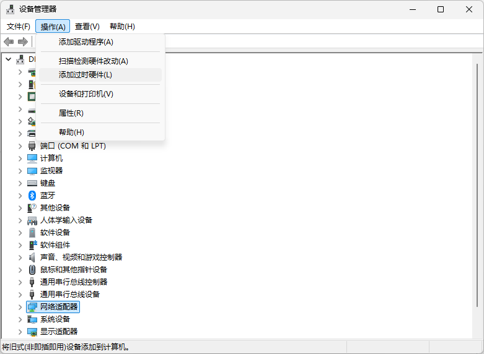Expand the 计算机 node
This screenshot has width=484, height=354.
point(20,158)
